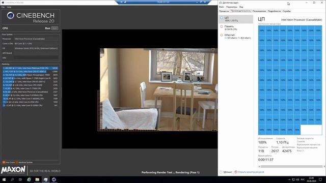326x183 pixels.
Task: Select ranking row 2 Xeon E7-4890 v2
Action: 30,71
